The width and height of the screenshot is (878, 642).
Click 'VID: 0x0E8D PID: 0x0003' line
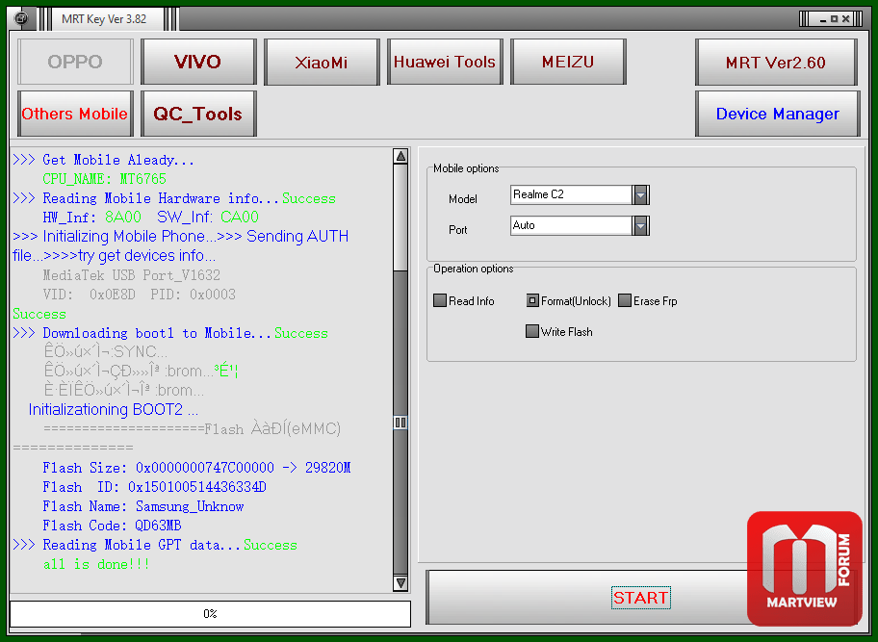(140, 295)
